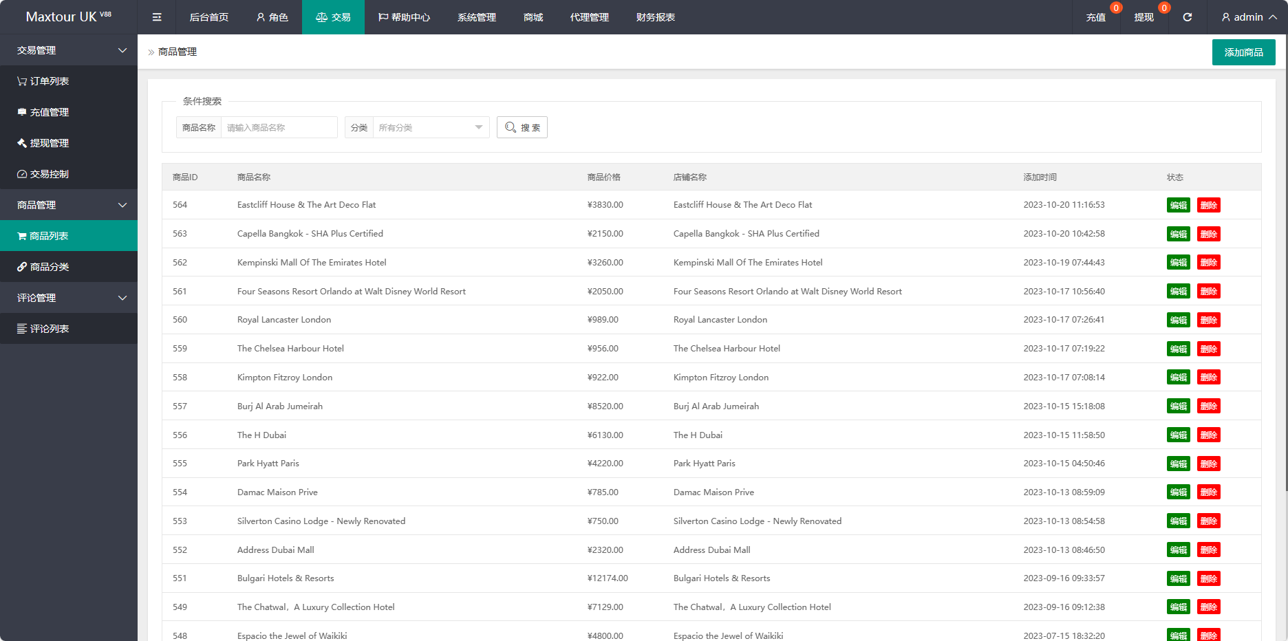Delete product 564 Eastcliff House
1288x641 pixels.
1209,205
